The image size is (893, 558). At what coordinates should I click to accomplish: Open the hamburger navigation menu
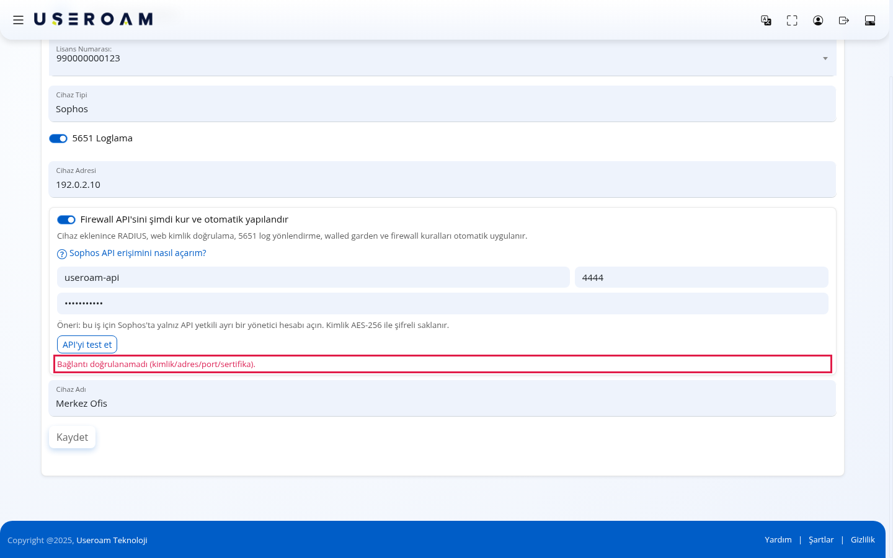[x=18, y=20]
